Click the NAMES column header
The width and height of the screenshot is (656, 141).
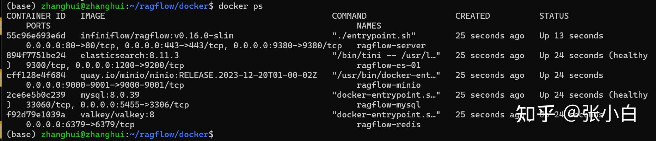[x=369, y=26]
